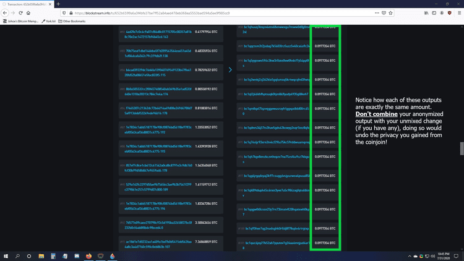
Task: Save page to Pocket icon
Action: (384, 13)
